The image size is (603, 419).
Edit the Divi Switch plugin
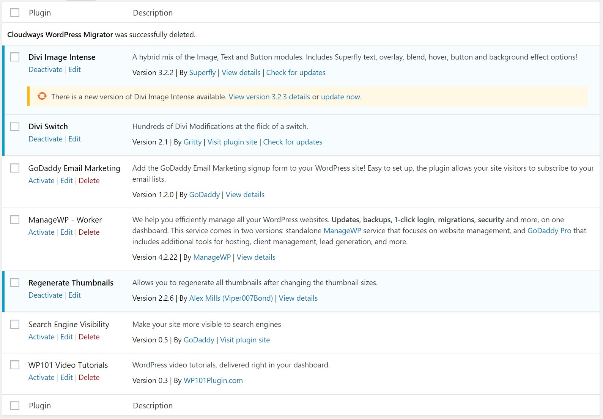(74, 139)
